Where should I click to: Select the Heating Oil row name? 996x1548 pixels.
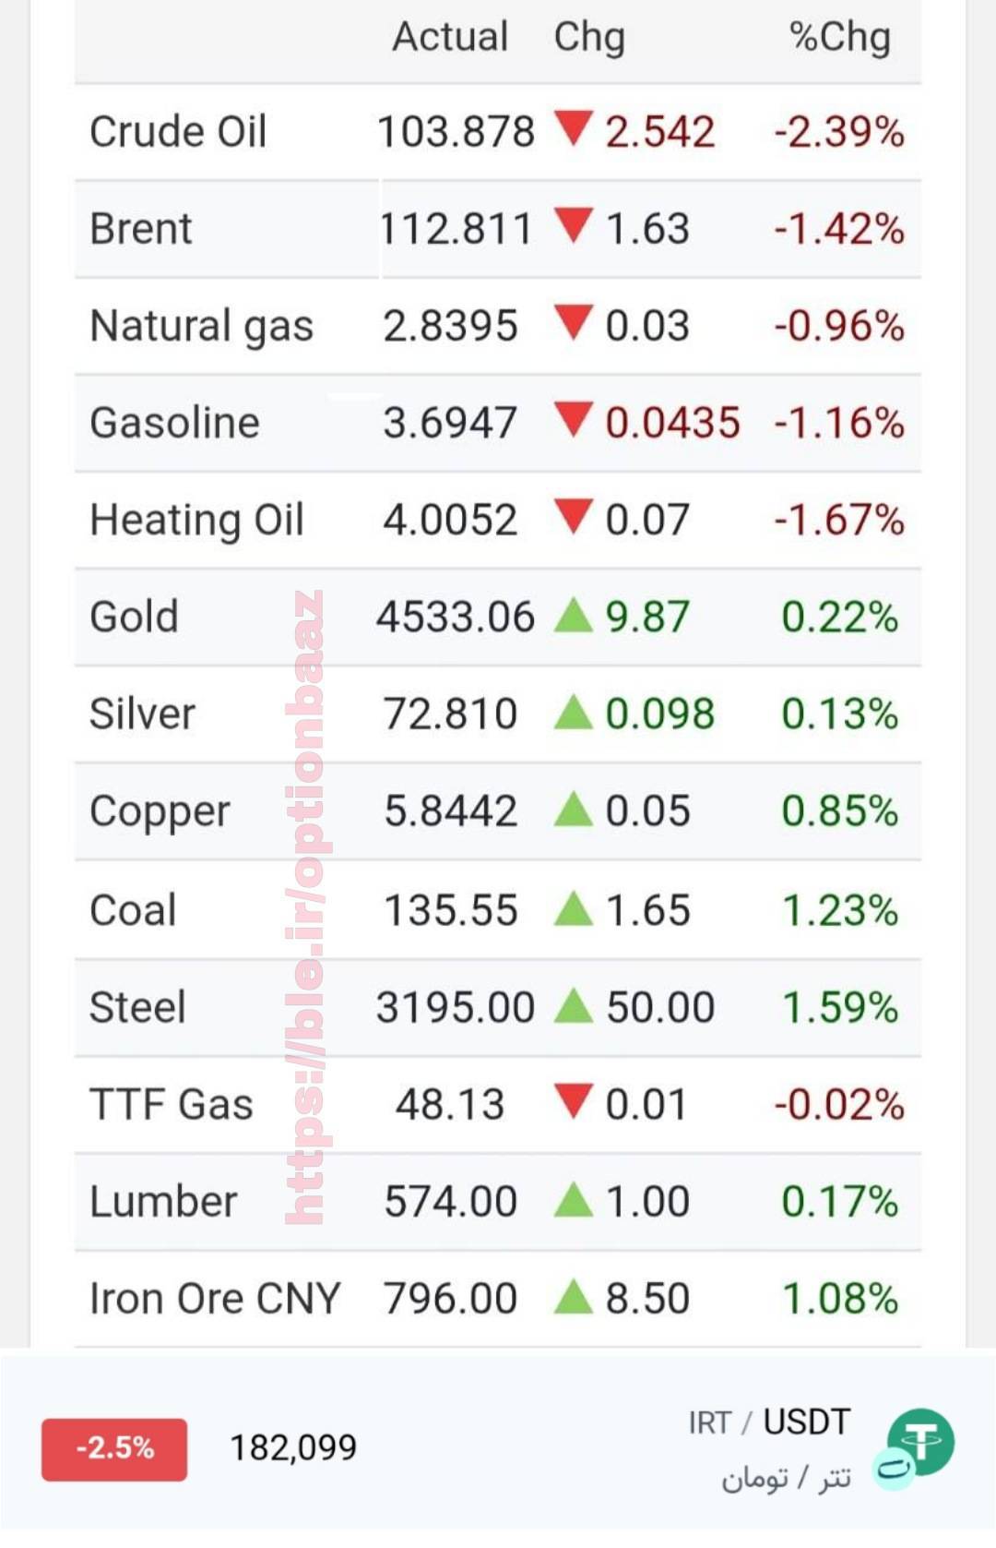tap(196, 520)
